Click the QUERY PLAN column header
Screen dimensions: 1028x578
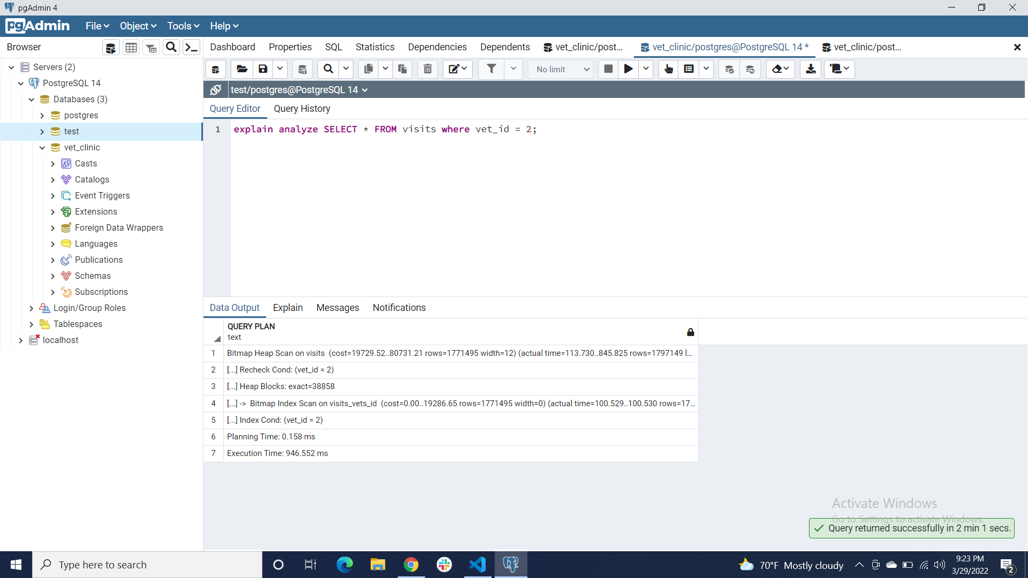point(251,326)
